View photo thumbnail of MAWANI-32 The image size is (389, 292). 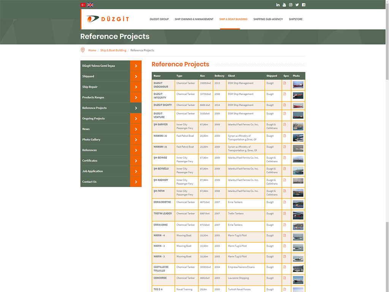(298, 138)
